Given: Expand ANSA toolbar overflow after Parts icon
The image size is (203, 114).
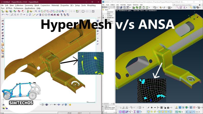Looking at the screenshot, I should pyautogui.click(x=130, y=8).
